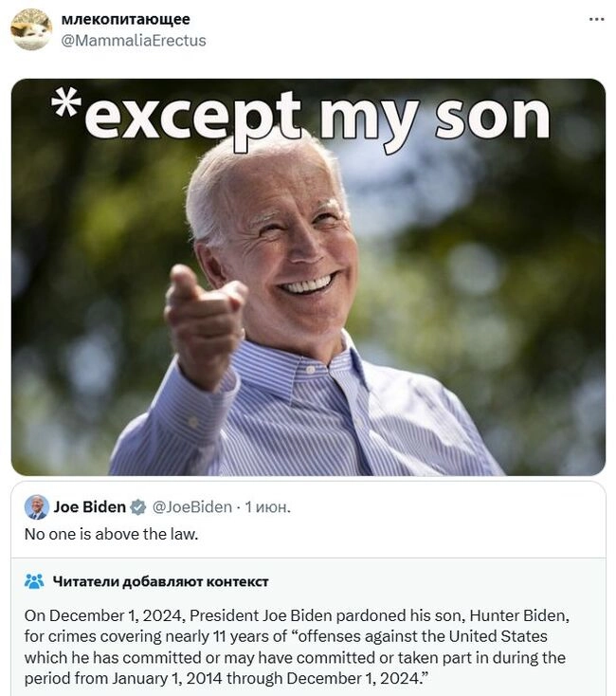This screenshot has height=696, width=616.
Task: Click the community notes people icon
Action: pyautogui.click(x=34, y=581)
